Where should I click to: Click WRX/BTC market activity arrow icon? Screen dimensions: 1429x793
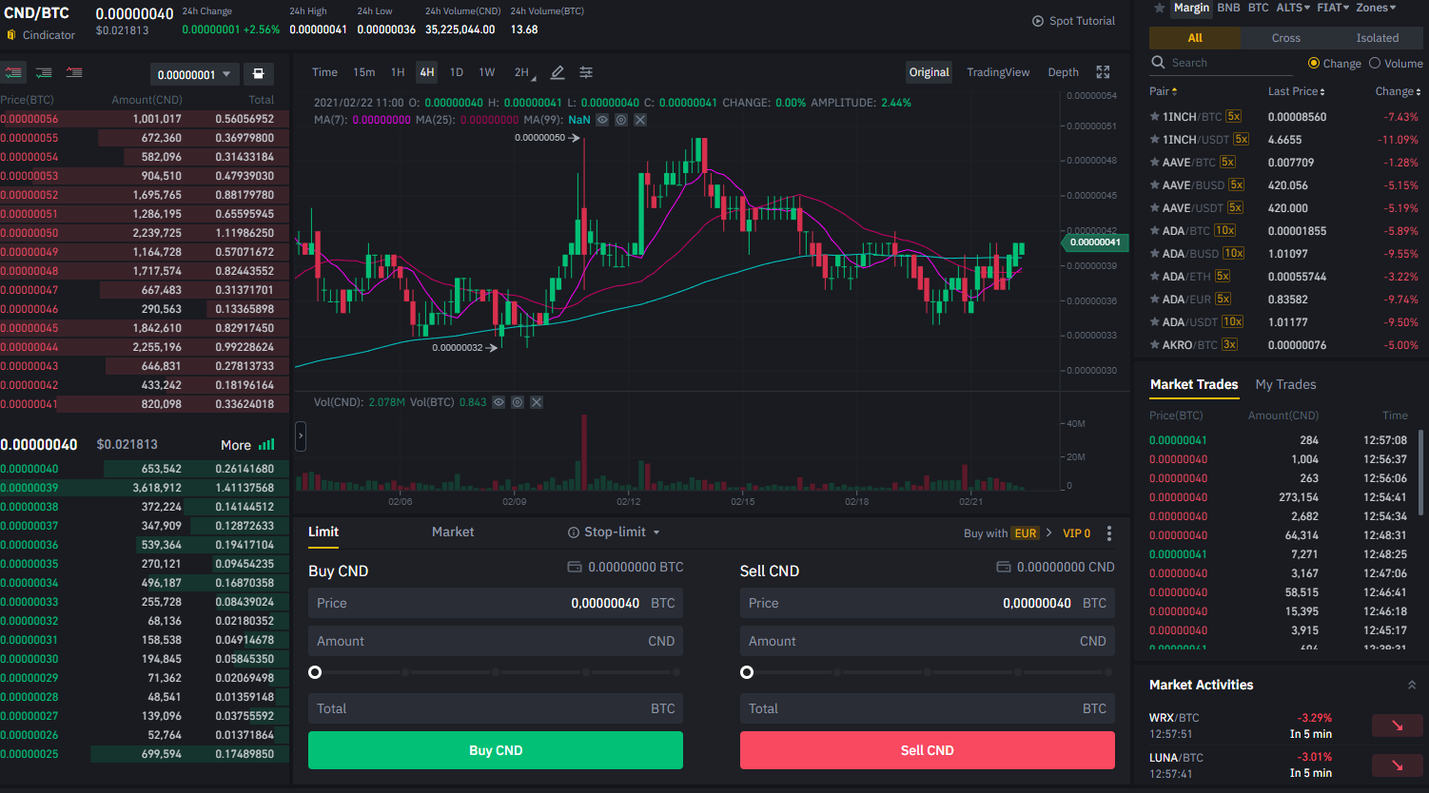point(1397,725)
